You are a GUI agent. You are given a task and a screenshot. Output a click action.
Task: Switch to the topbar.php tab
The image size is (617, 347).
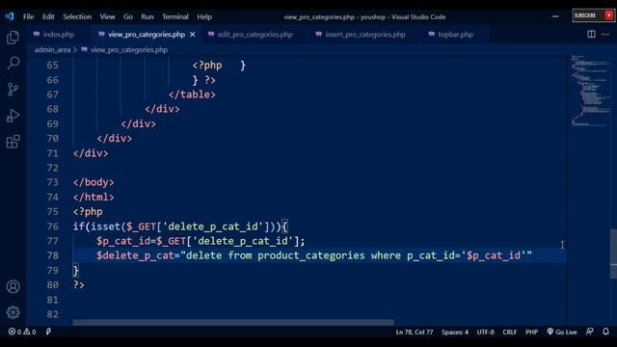(455, 35)
